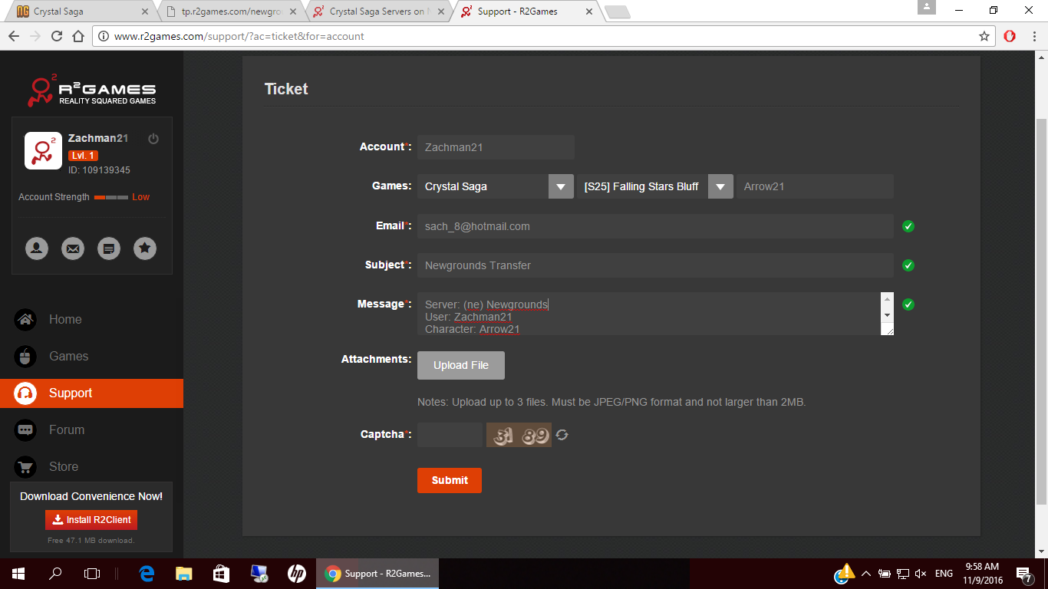Bookmark this page with the star icon
Image resolution: width=1048 pixels, height=589 pixels.
pos(984,36)
